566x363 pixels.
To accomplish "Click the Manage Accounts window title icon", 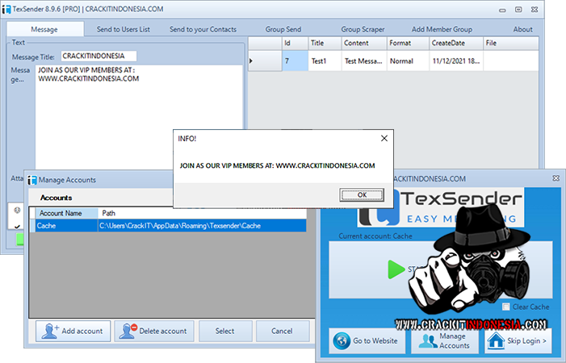I will 32,180.
